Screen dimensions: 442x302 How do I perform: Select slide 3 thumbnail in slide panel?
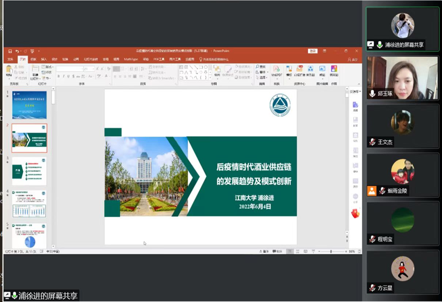pos(29,171)
